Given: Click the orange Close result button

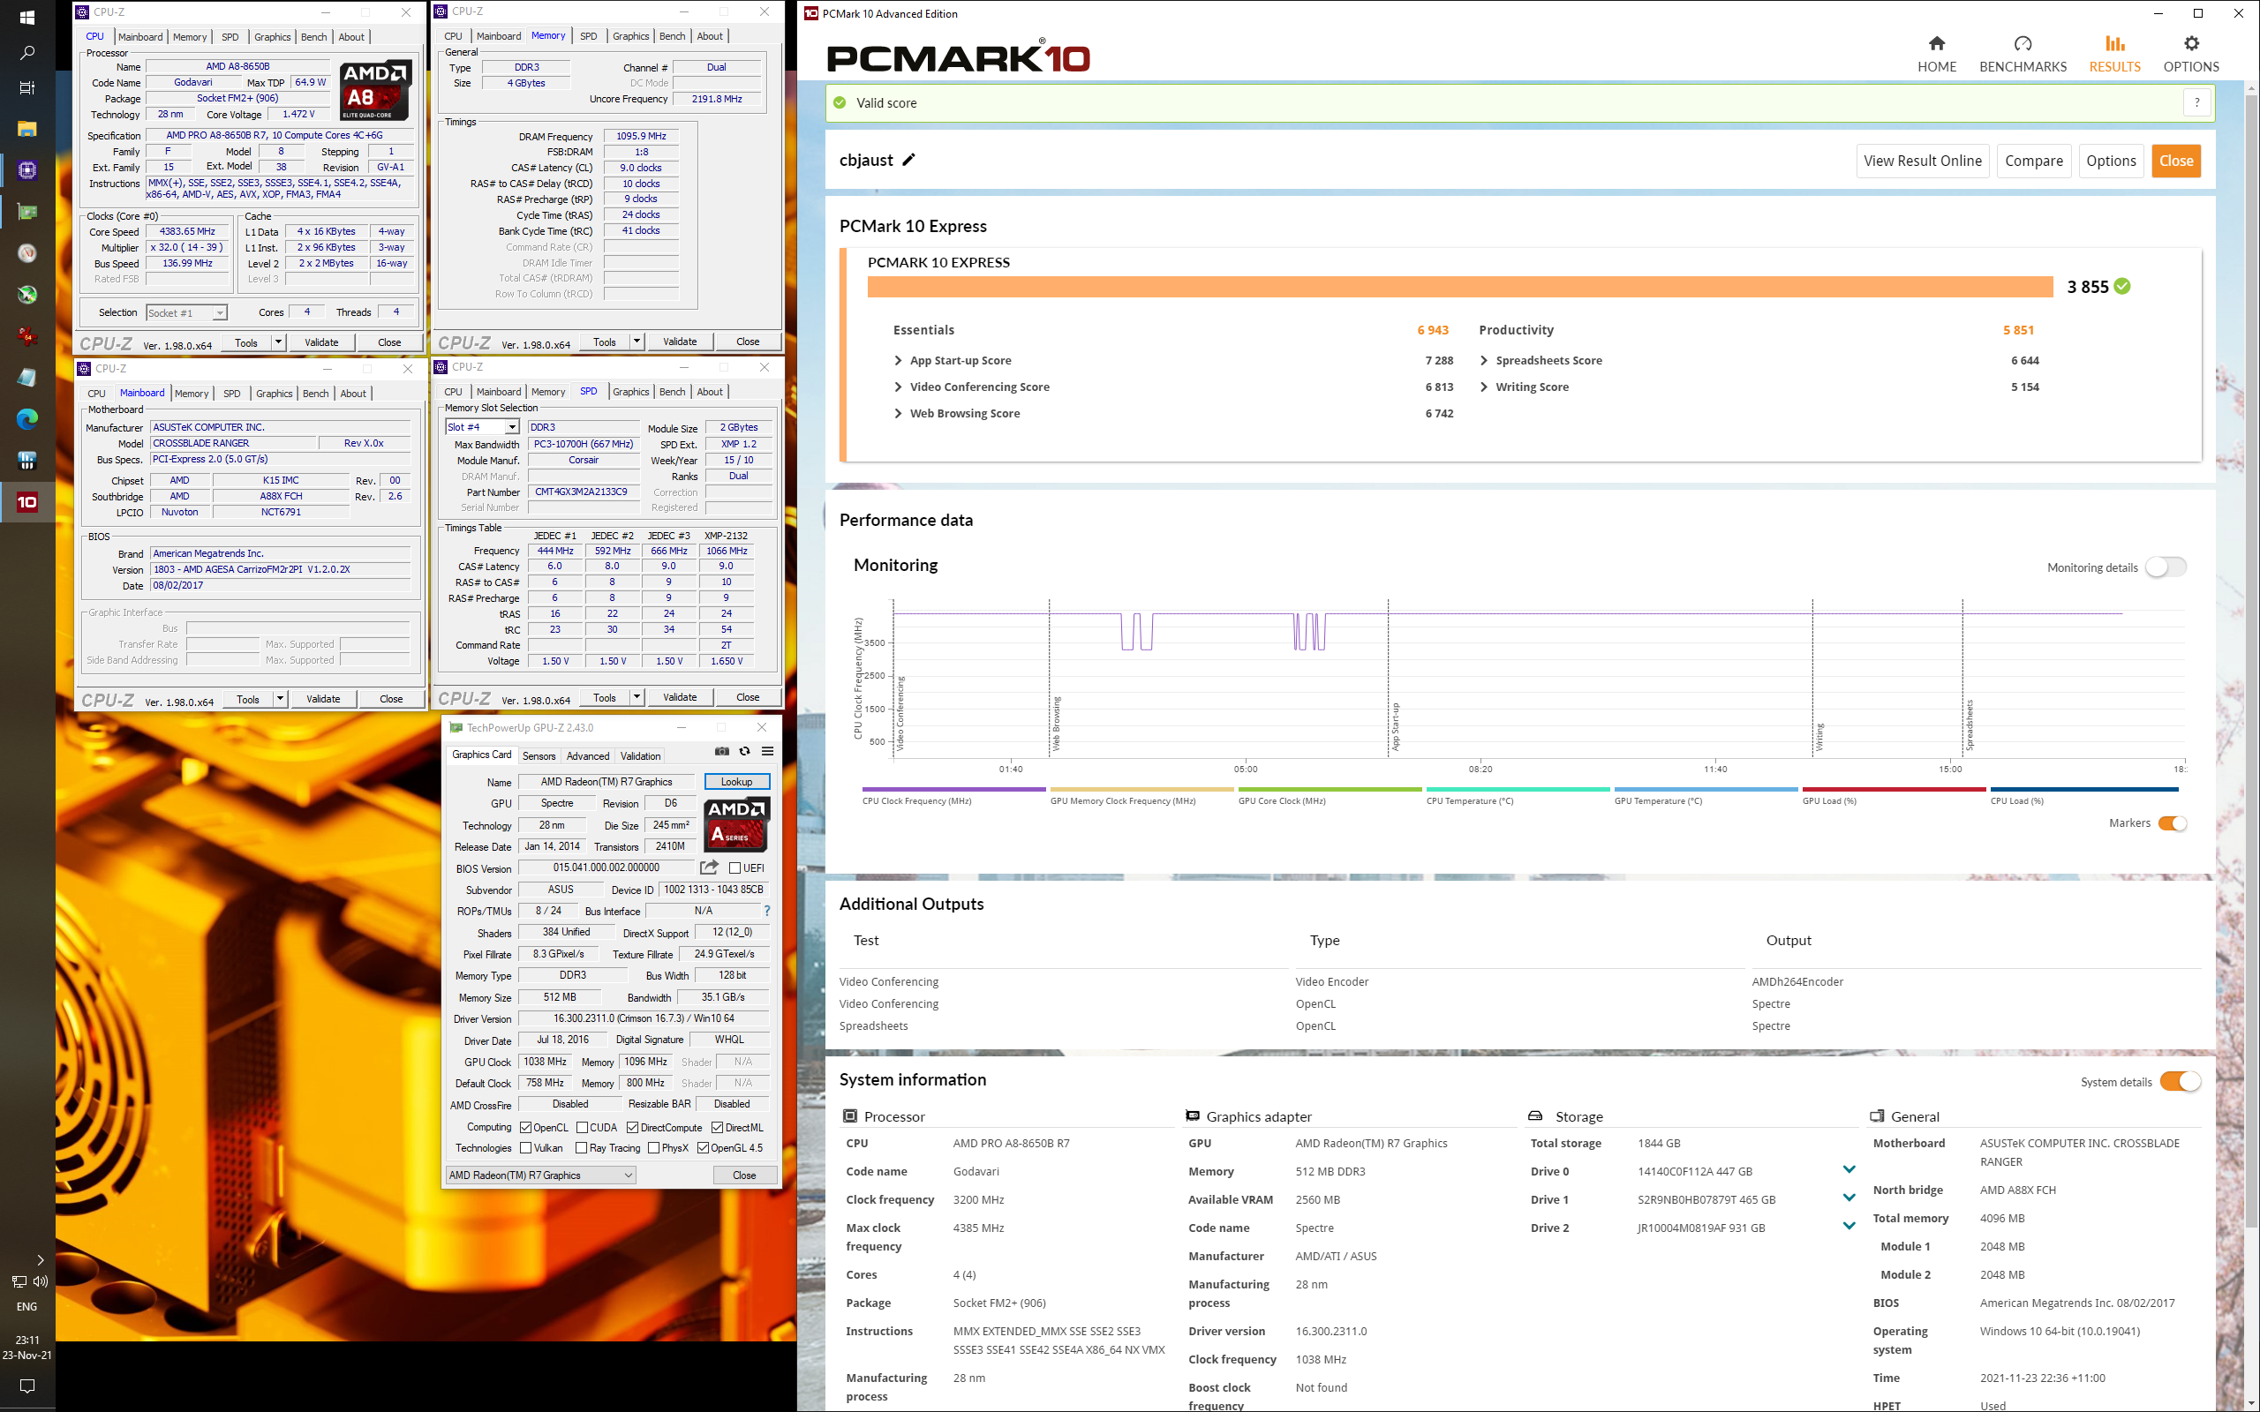Looking at the screenshot, I should [2175, 161].
